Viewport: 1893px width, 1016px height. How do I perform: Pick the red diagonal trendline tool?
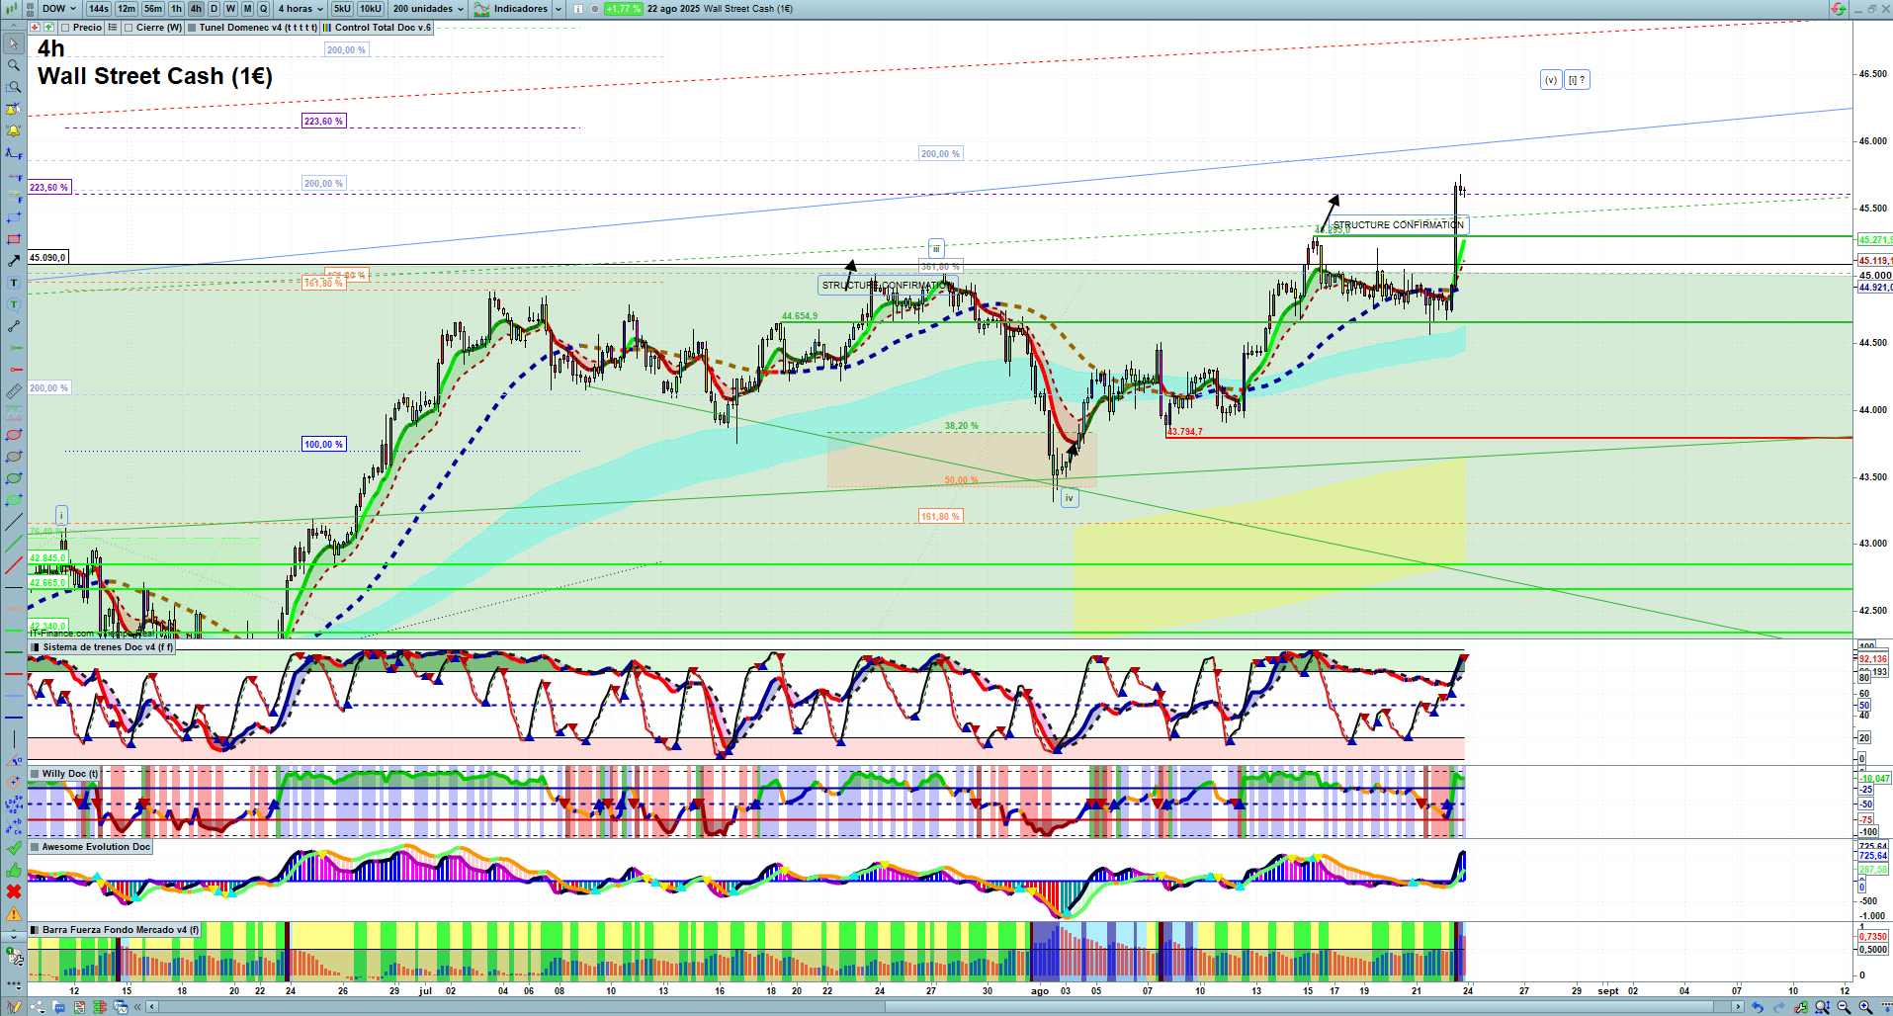(14, 565)
